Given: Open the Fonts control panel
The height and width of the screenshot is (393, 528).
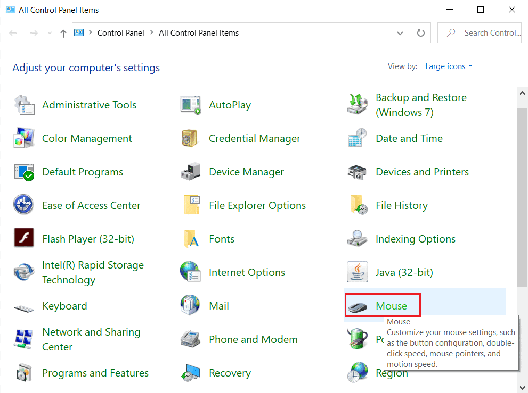Looking at the screenshot, I should [221, 239].
